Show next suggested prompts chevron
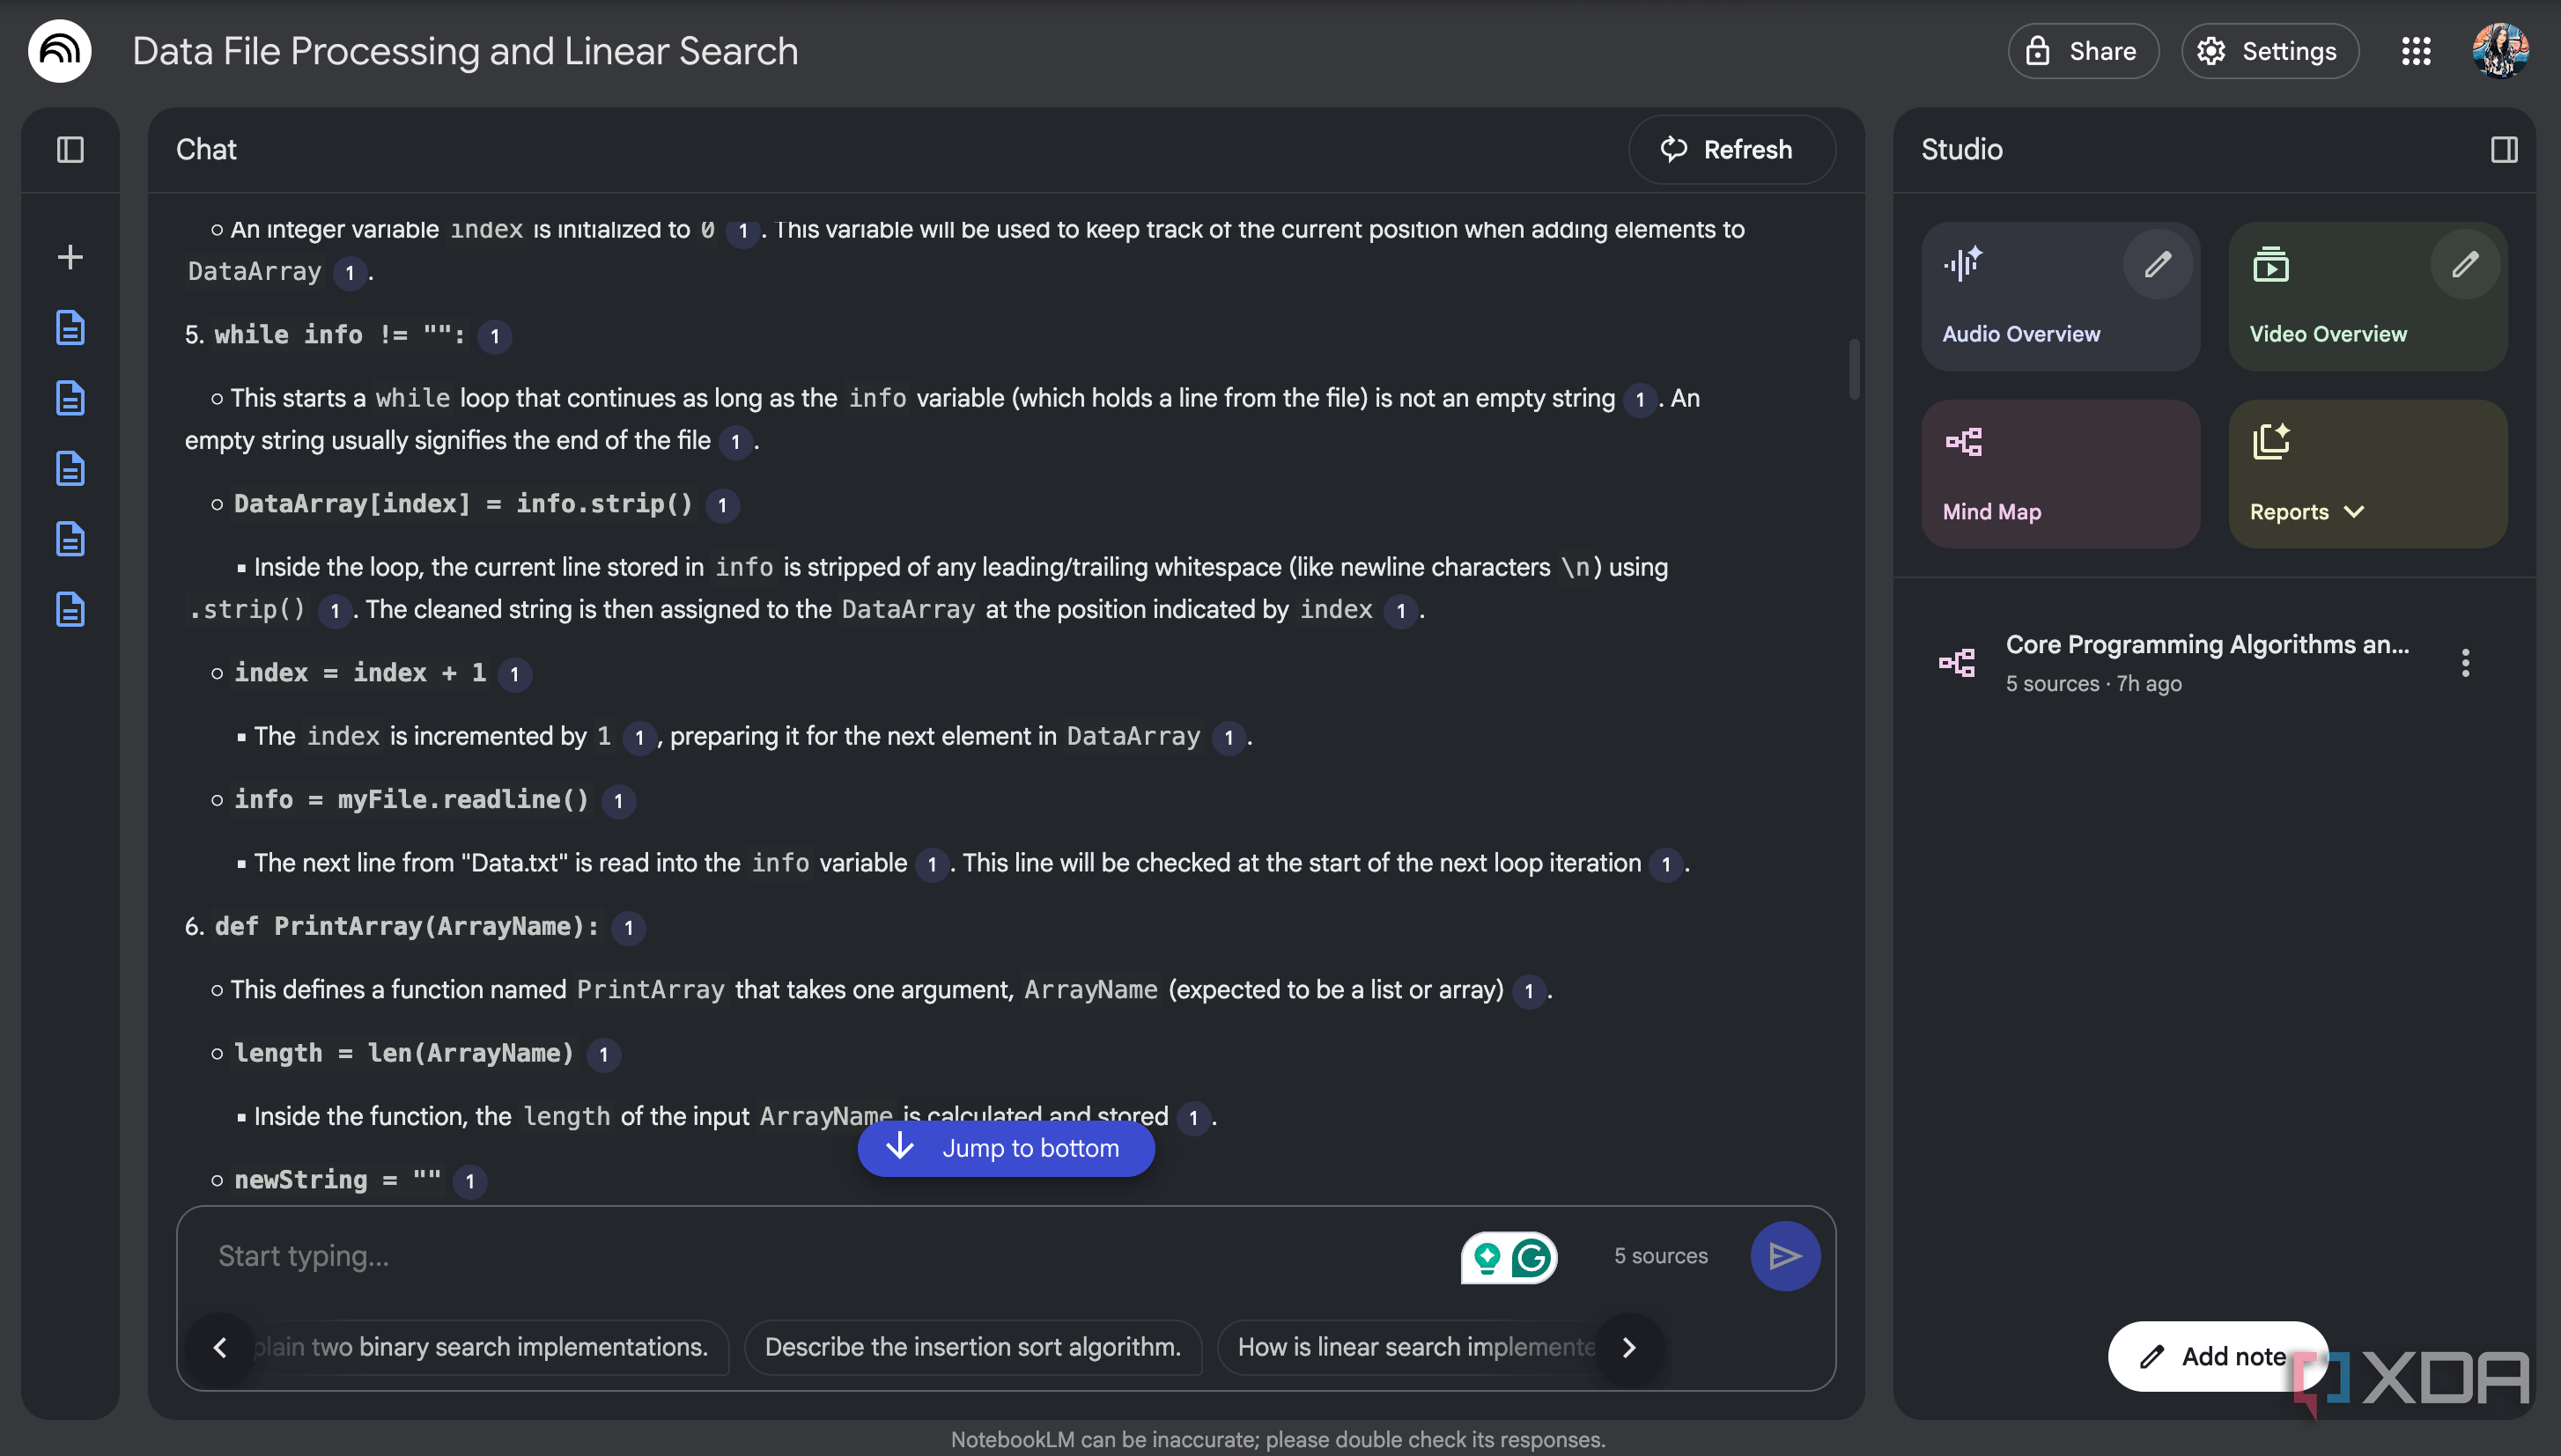The image size is (2561, 1456). click(1628, 1347)
